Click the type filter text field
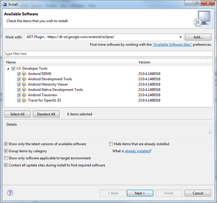This screenshot has width=217, height=203. pyautogui.click(x=108, y=54)
